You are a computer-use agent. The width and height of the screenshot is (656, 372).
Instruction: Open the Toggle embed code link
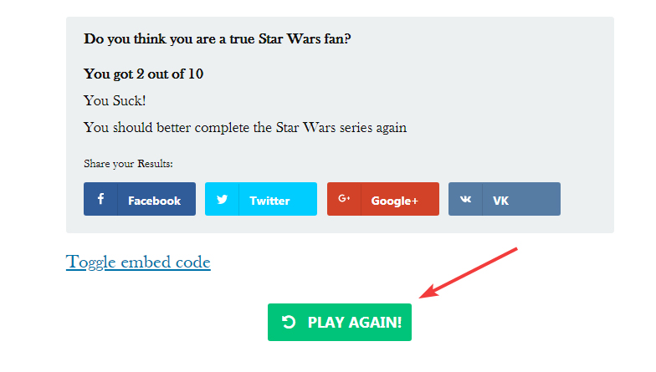tap(138, 262)
